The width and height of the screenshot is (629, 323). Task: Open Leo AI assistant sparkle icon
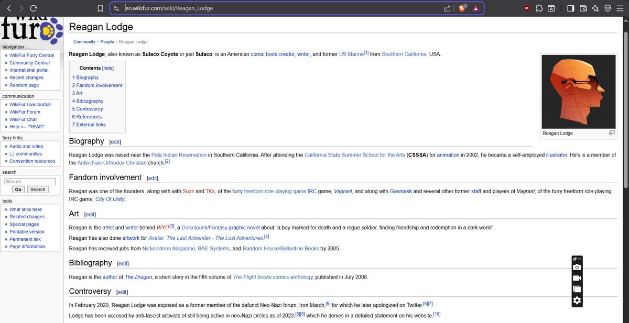coord(595,8)
